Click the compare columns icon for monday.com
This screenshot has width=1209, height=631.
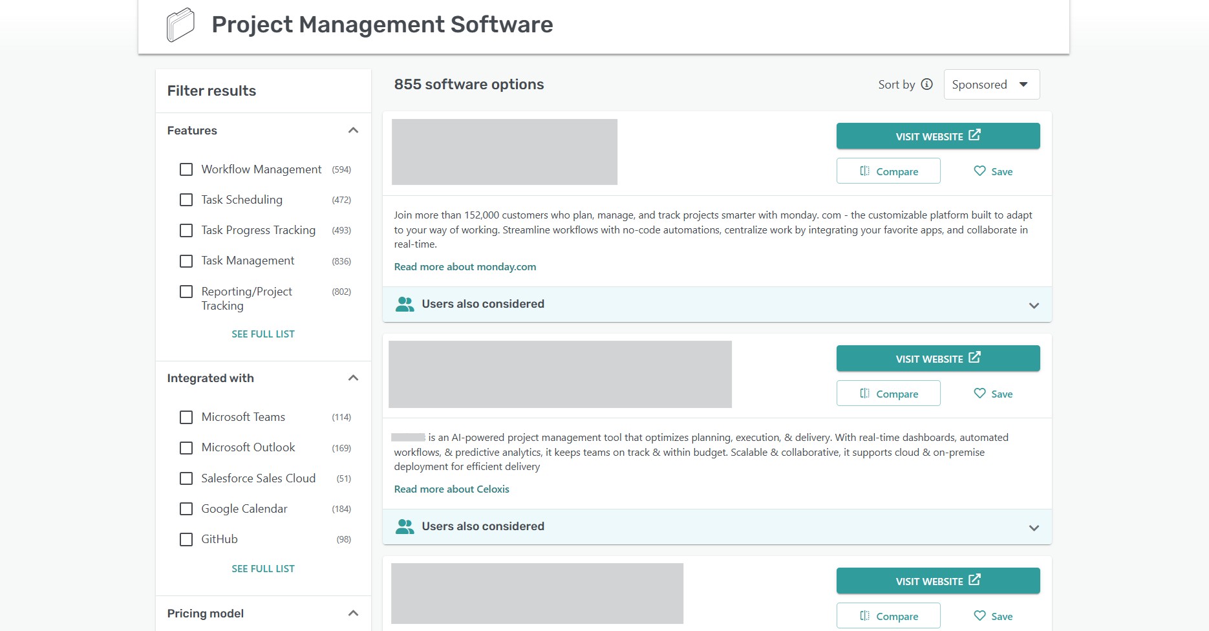click(864, 171)
